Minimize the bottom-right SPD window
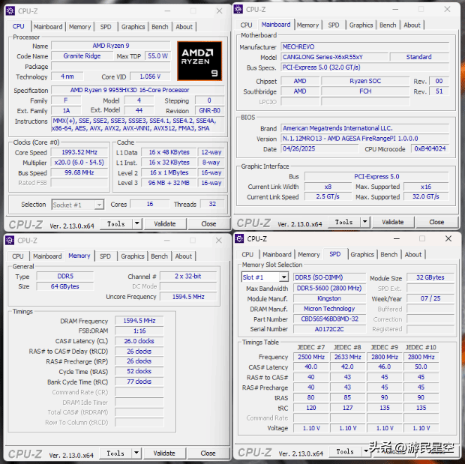 pos(397,238)
